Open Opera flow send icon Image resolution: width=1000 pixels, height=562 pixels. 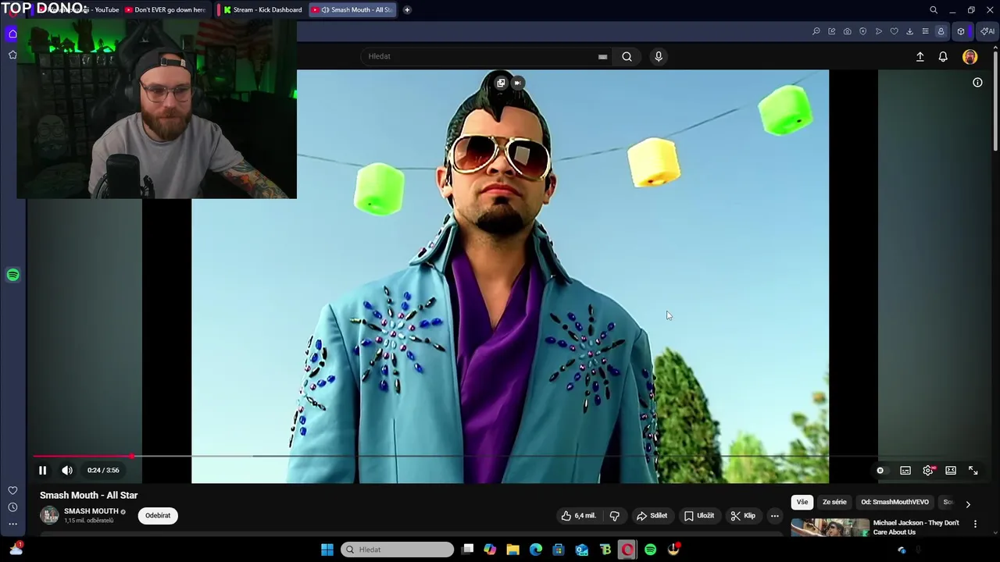(879, 31)
